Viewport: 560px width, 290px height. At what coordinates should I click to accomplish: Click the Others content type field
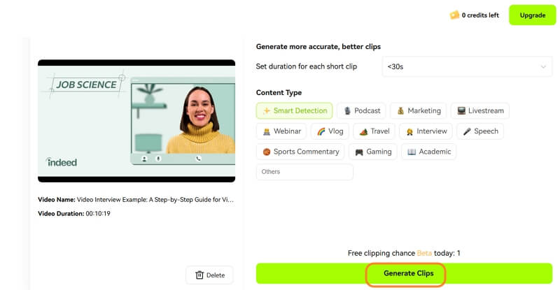pyautogui.click(x=304, y=172)
